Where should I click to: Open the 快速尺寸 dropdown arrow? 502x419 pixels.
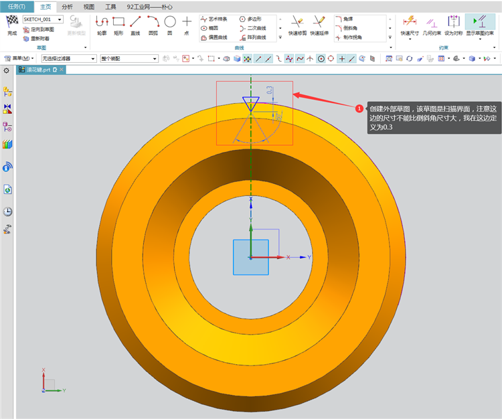[410, 39]
